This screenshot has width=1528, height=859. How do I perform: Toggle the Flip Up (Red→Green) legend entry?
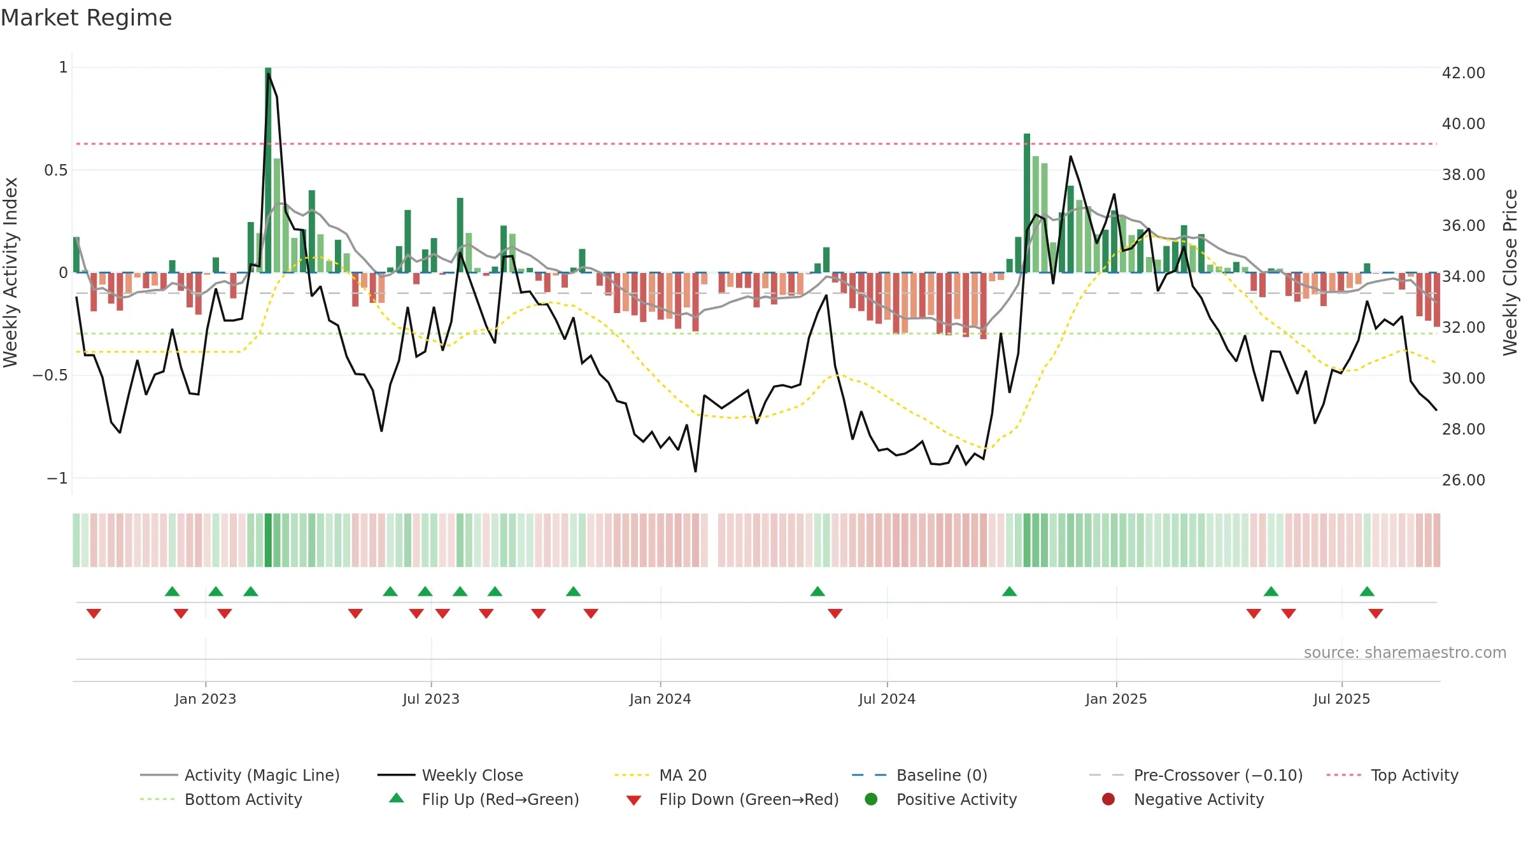click(x=484, y=799)
